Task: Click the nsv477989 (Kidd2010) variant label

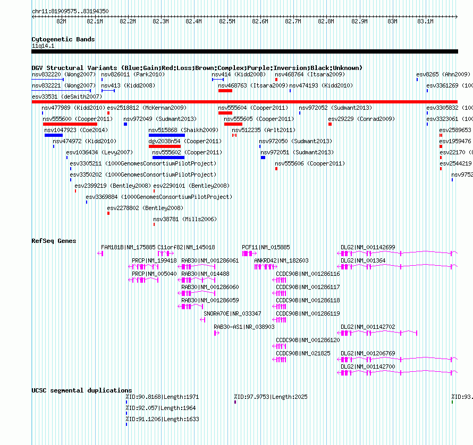Action: 73,108
